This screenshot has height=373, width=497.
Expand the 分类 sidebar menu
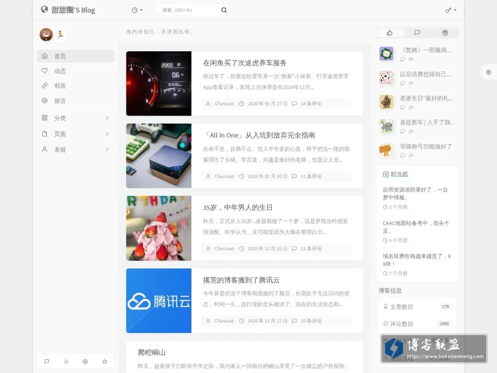(75, 118)
